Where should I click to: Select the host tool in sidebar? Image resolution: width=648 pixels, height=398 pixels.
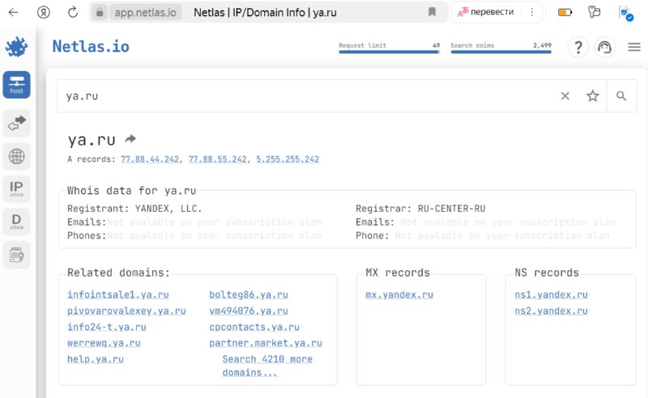16,85
